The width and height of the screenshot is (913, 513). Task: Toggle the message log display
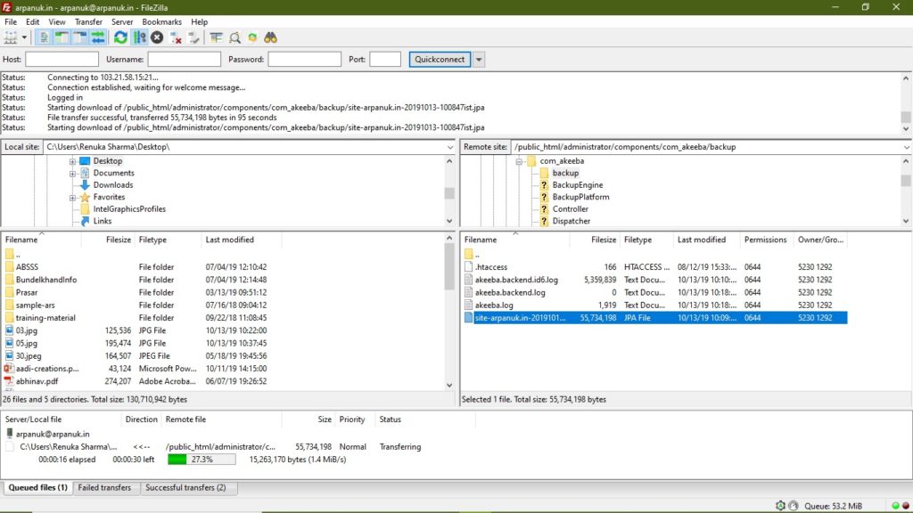[44, 37]
